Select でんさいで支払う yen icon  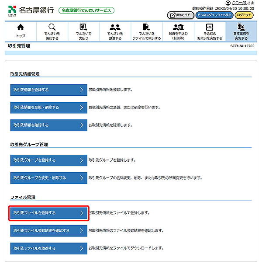(83, 28)
